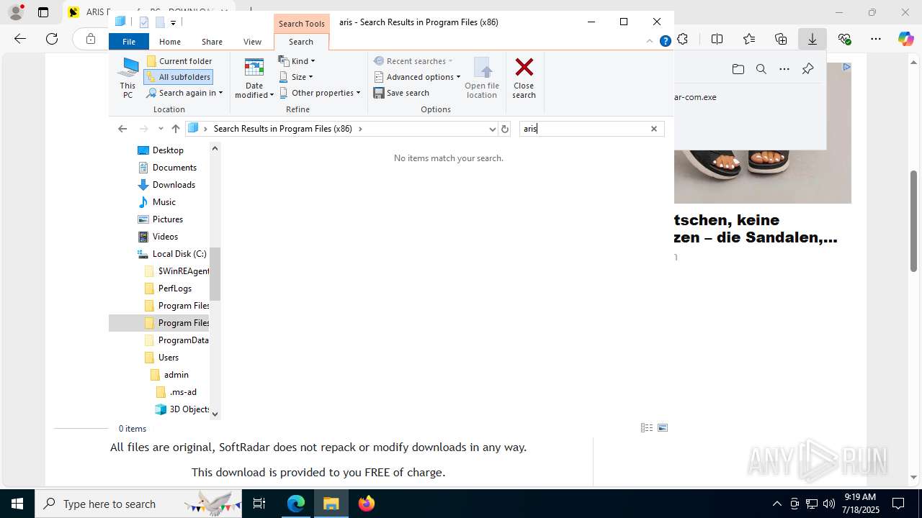922x518 pixels.
Task: Open Other properties dropdown
Action: coord(320,93)
